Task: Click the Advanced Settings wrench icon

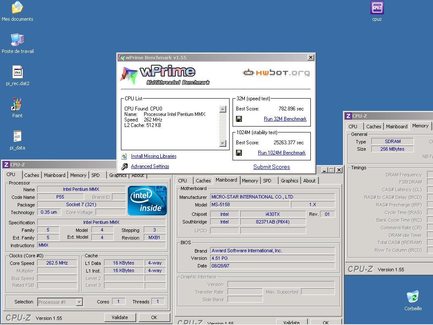Action: (x=124, y=166)
